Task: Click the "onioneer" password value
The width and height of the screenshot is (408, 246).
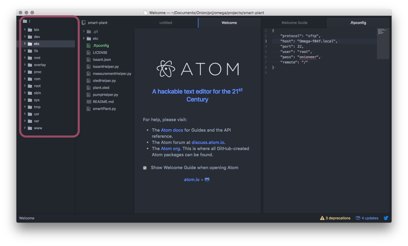Action: tap(308, 57)
